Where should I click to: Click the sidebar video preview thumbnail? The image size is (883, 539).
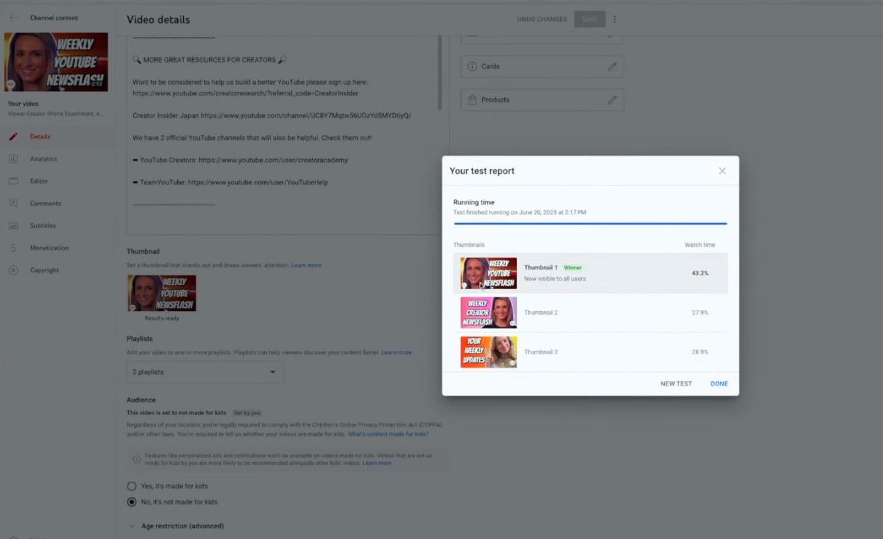[56, 62]
